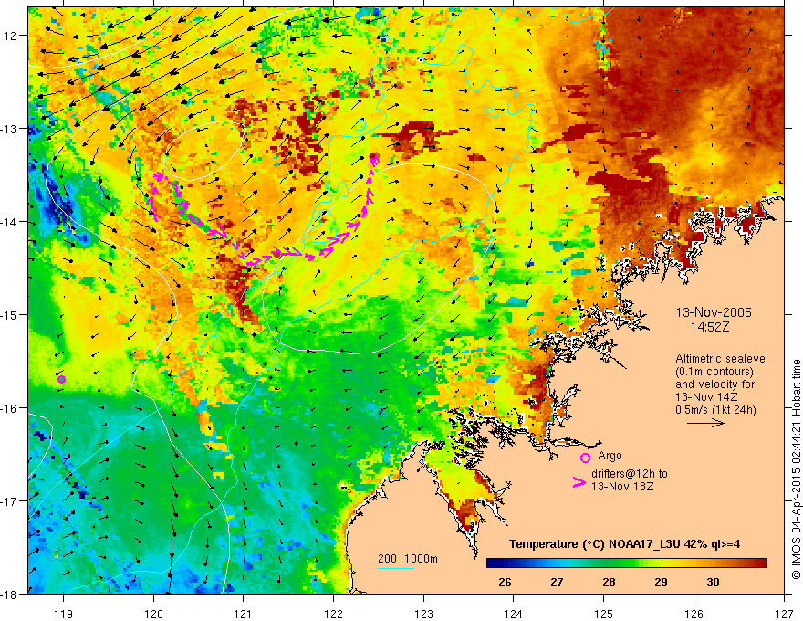This screenshot has width=803, height=621.
Task: Click the '13-Nov 18Z' legend text
Action: 622,487
